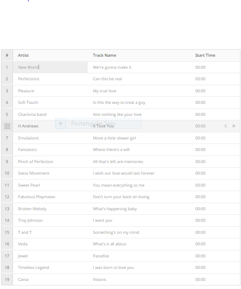Image resolution: width=241 pixels, height=289 pixels.
Task: Select row number 17 for Jewel
Action: pyautogui.click(x=7, y=256)
